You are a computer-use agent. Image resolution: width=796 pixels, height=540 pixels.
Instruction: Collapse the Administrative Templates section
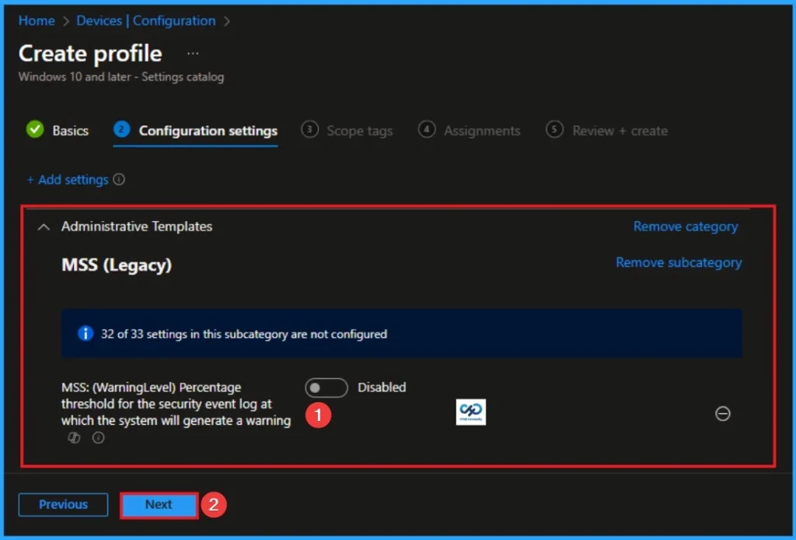43,226
